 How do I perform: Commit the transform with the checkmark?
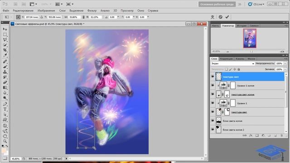pyautogui.click(x=227, y=17)
